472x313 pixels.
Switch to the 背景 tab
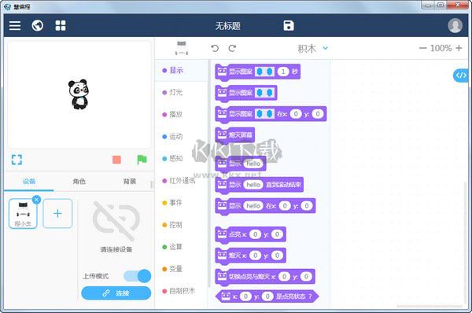[130, 182]
